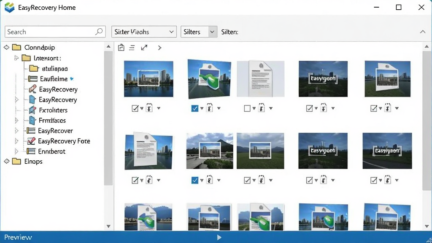Click the tree panel scroll-down arrow
432x243 pixels.
click(x=108, y=226)
